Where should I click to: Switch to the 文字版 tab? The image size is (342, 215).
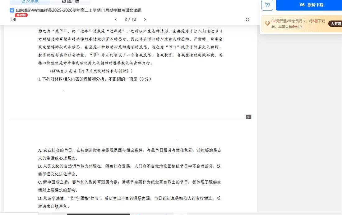click(30, 2)
